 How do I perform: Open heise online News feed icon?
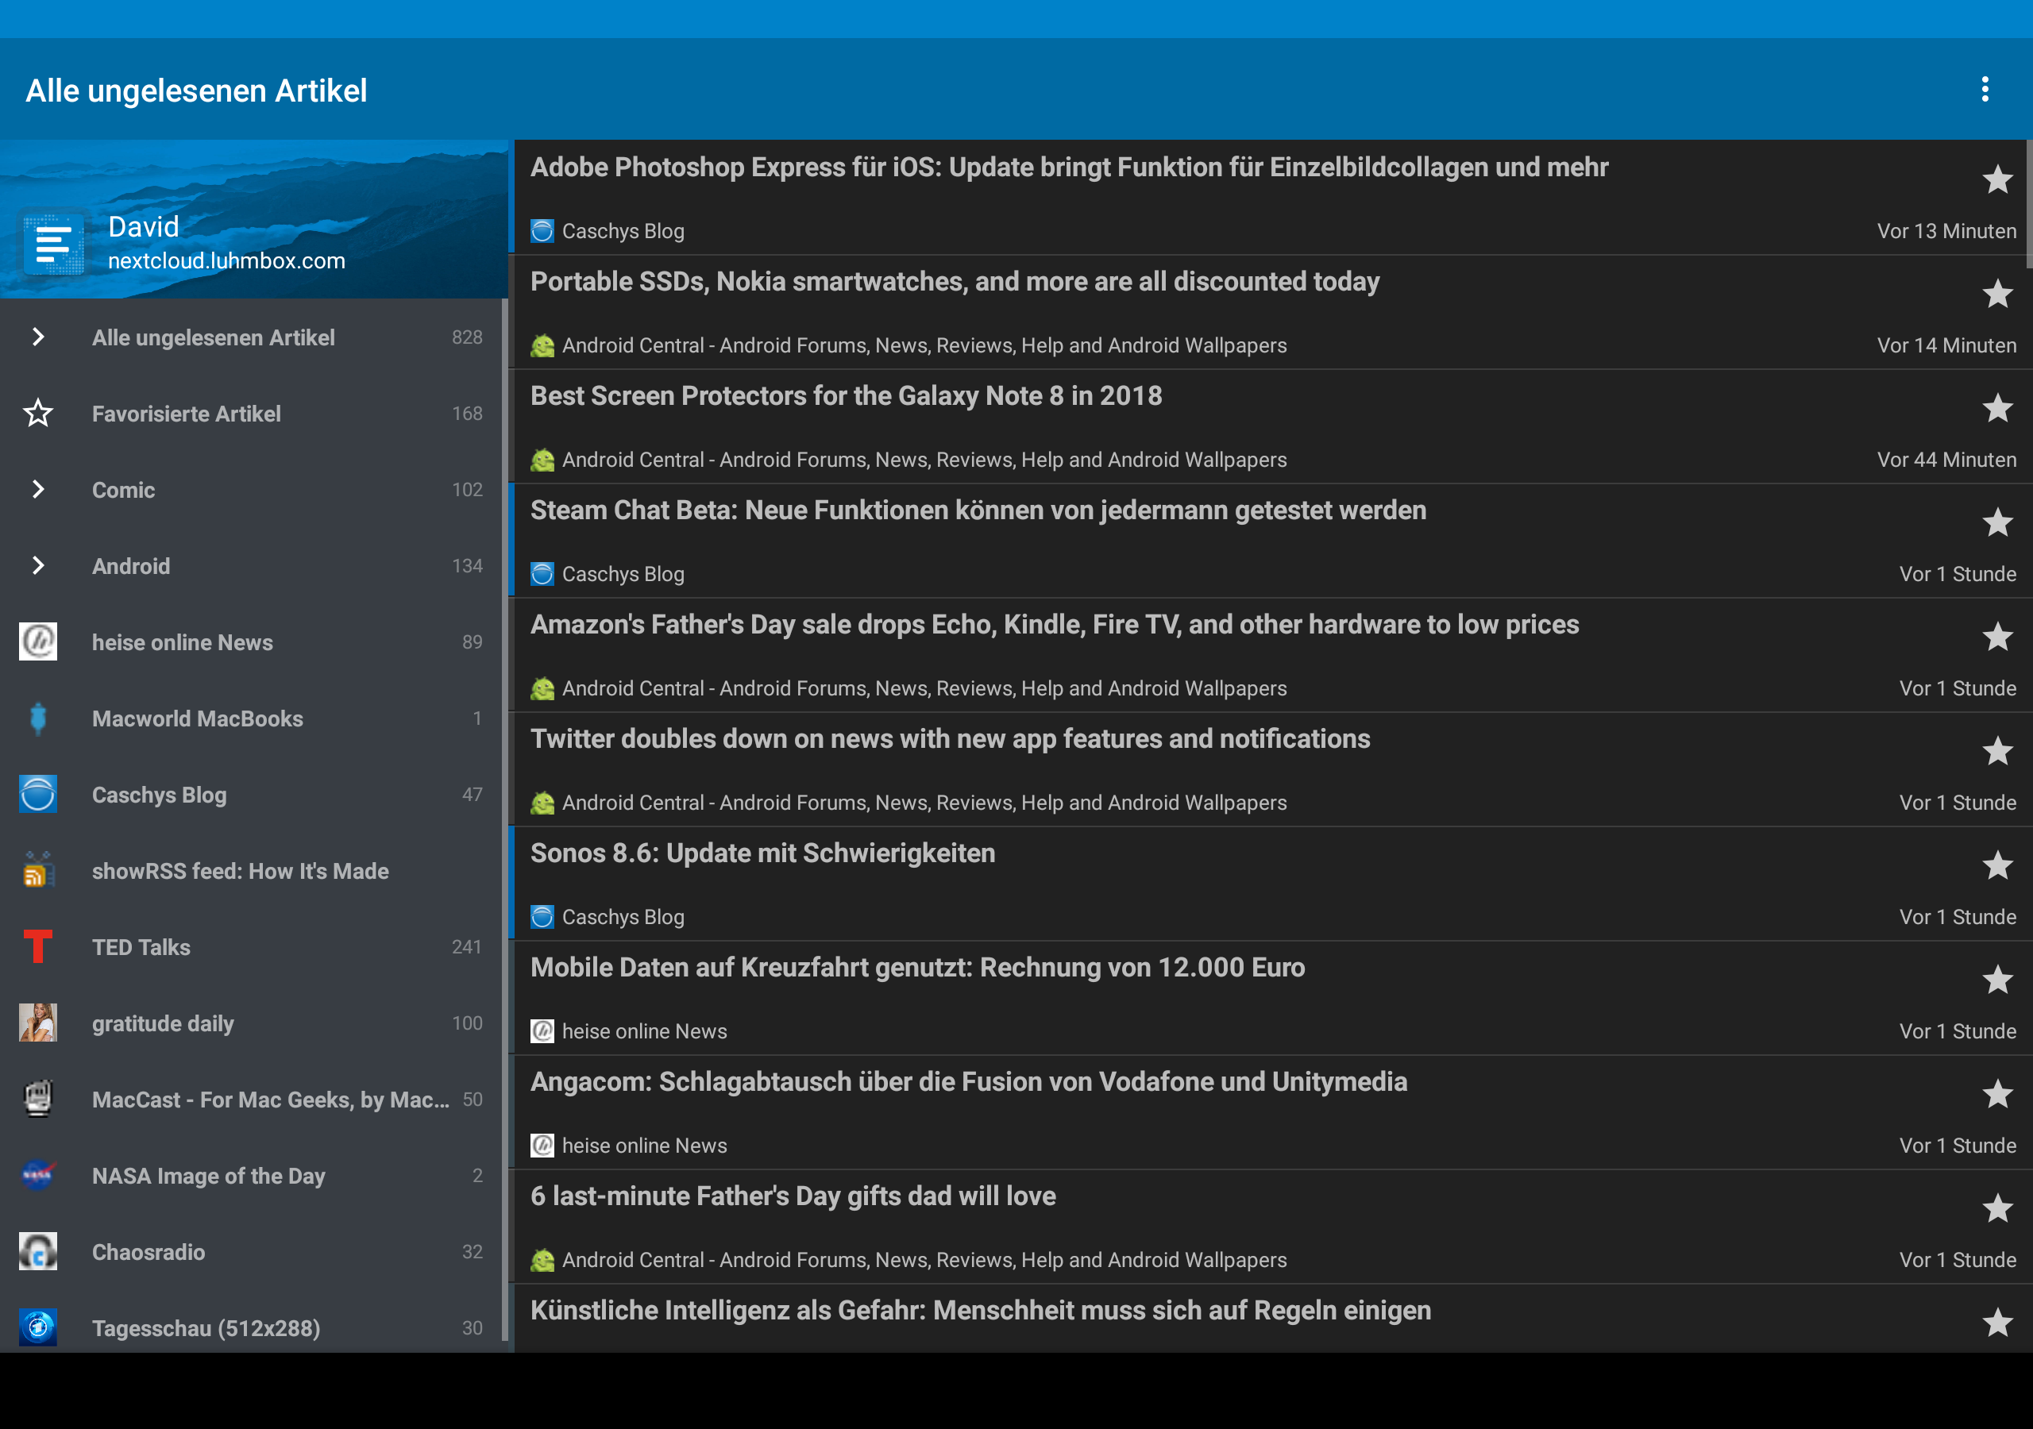pos(38,642)
